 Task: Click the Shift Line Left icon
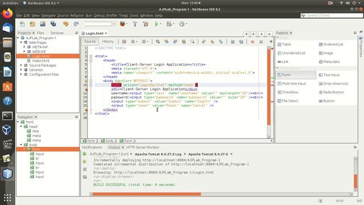(233, 42)
